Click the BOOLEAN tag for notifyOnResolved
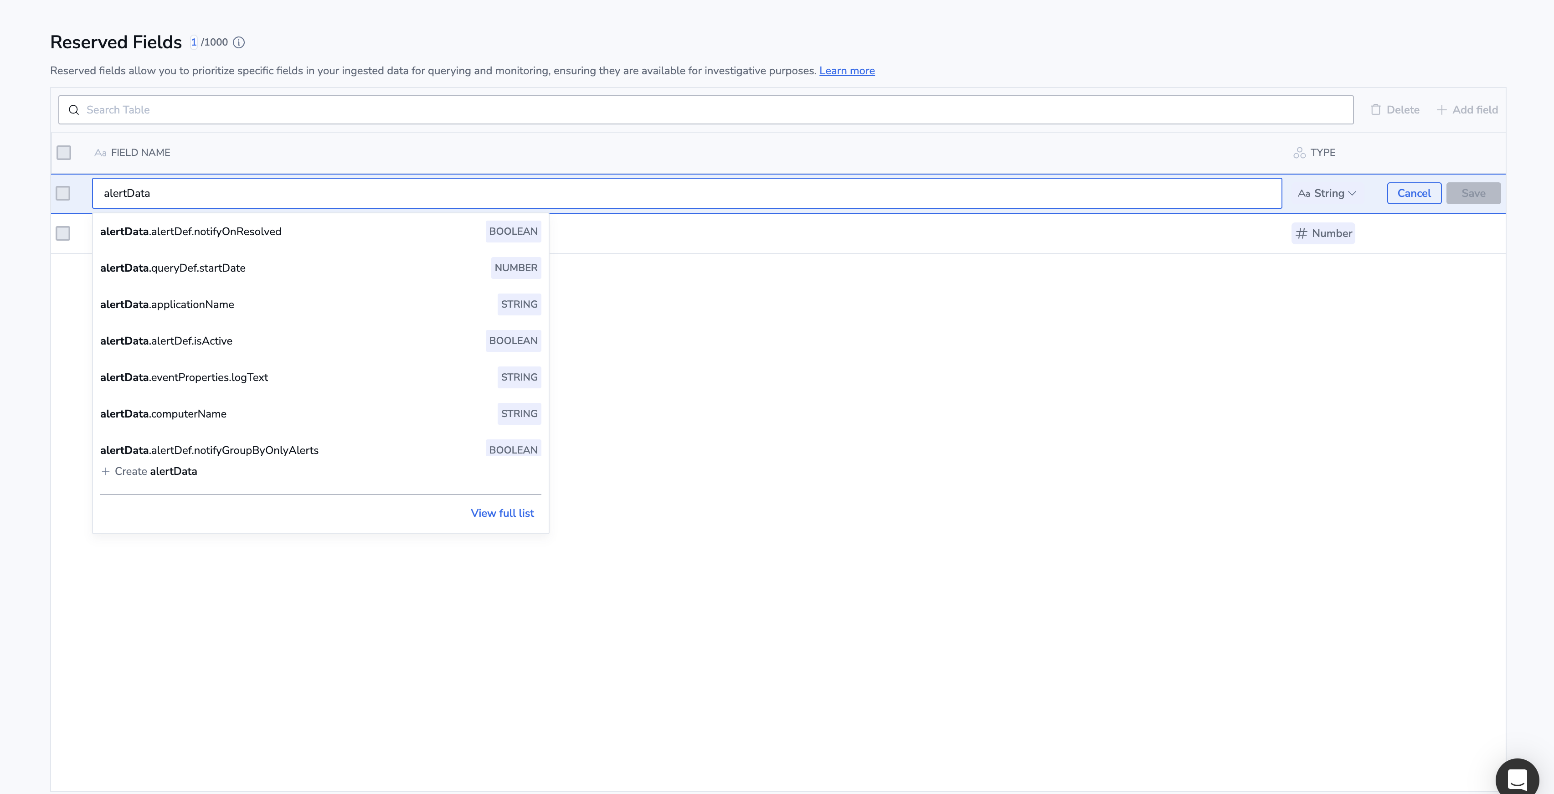This screenshot has width=1554, height=794. click(x=513, y=232)
